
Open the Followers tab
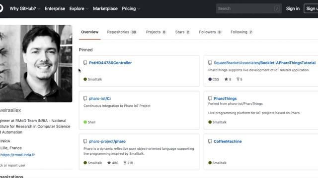pos(210,32)
